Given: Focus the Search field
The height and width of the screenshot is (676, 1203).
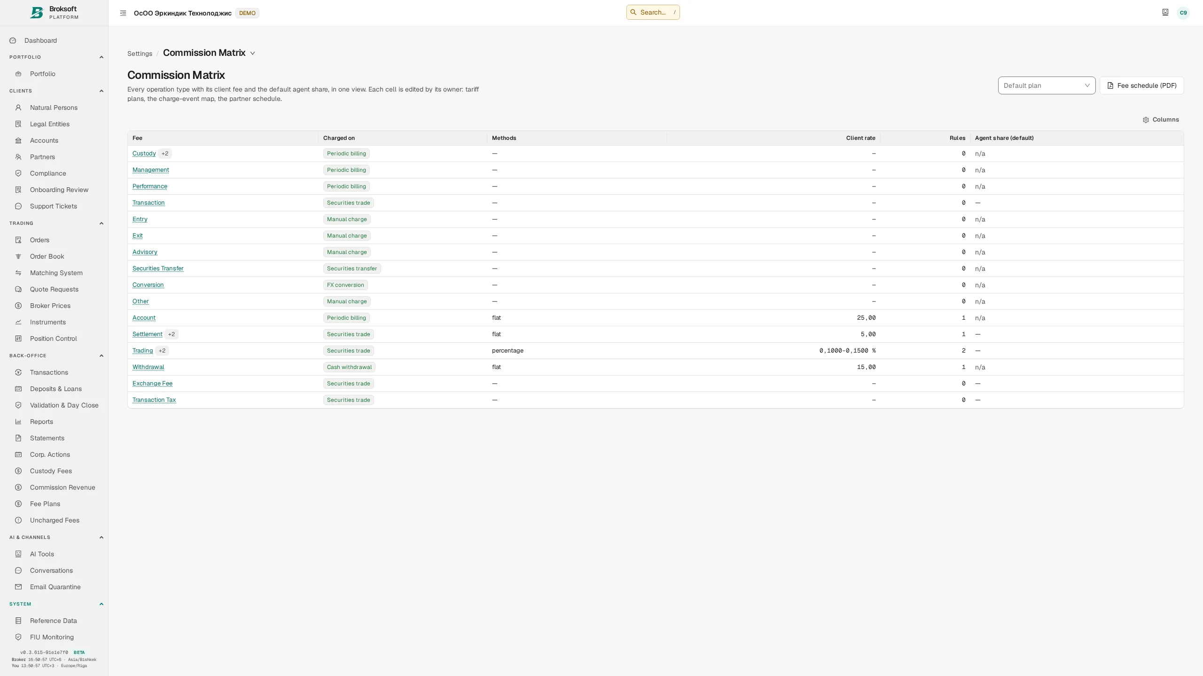Looking at the screenshot, I should [x=653, y=12].
